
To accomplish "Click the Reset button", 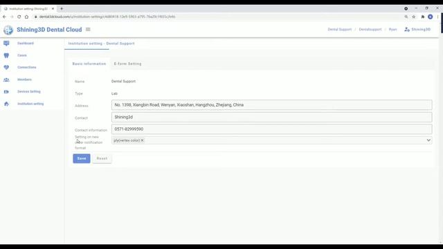I will point(102,158).
